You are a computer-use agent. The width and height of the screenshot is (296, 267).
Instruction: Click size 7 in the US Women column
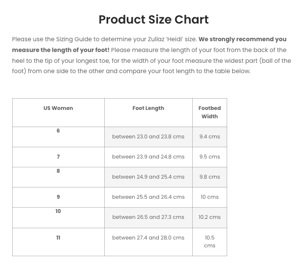pos(58,157)
